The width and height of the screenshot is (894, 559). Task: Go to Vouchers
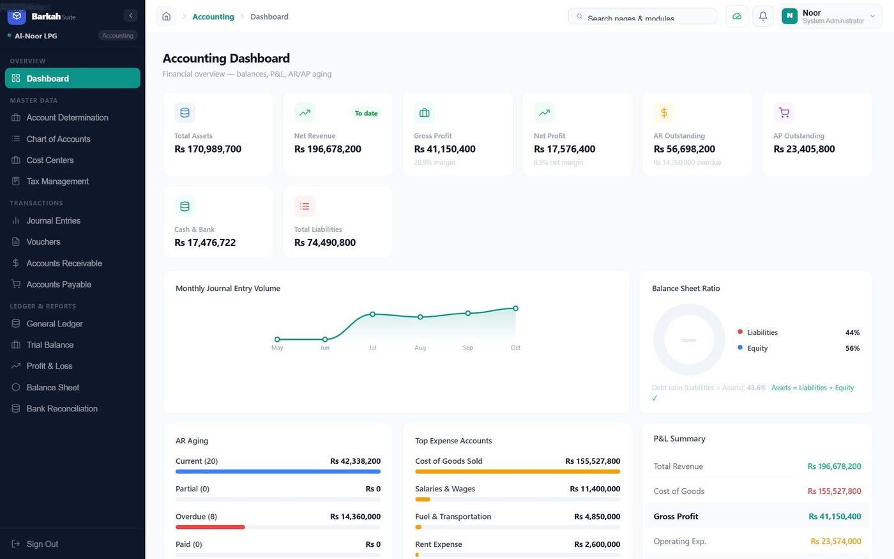click(72, 241)
